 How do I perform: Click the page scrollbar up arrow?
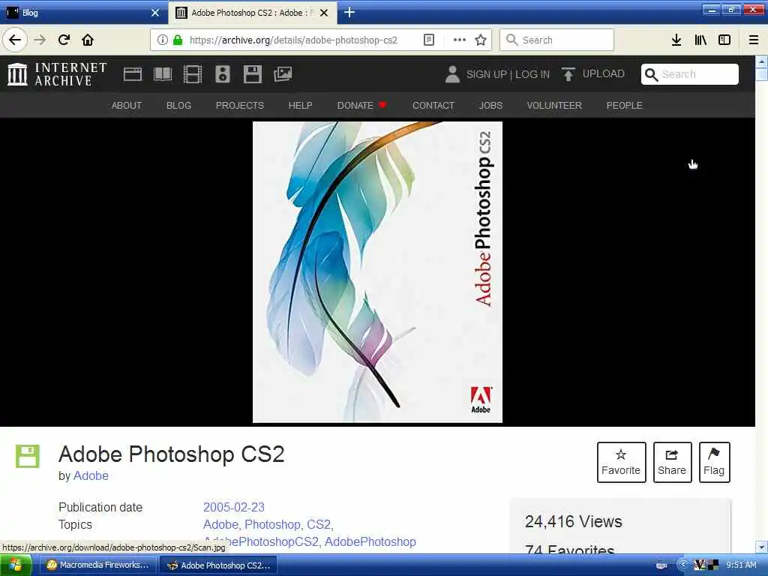[761, 61]
